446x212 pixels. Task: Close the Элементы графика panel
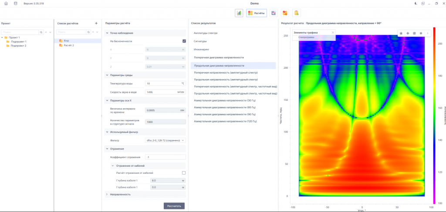(x=333, y=32)
